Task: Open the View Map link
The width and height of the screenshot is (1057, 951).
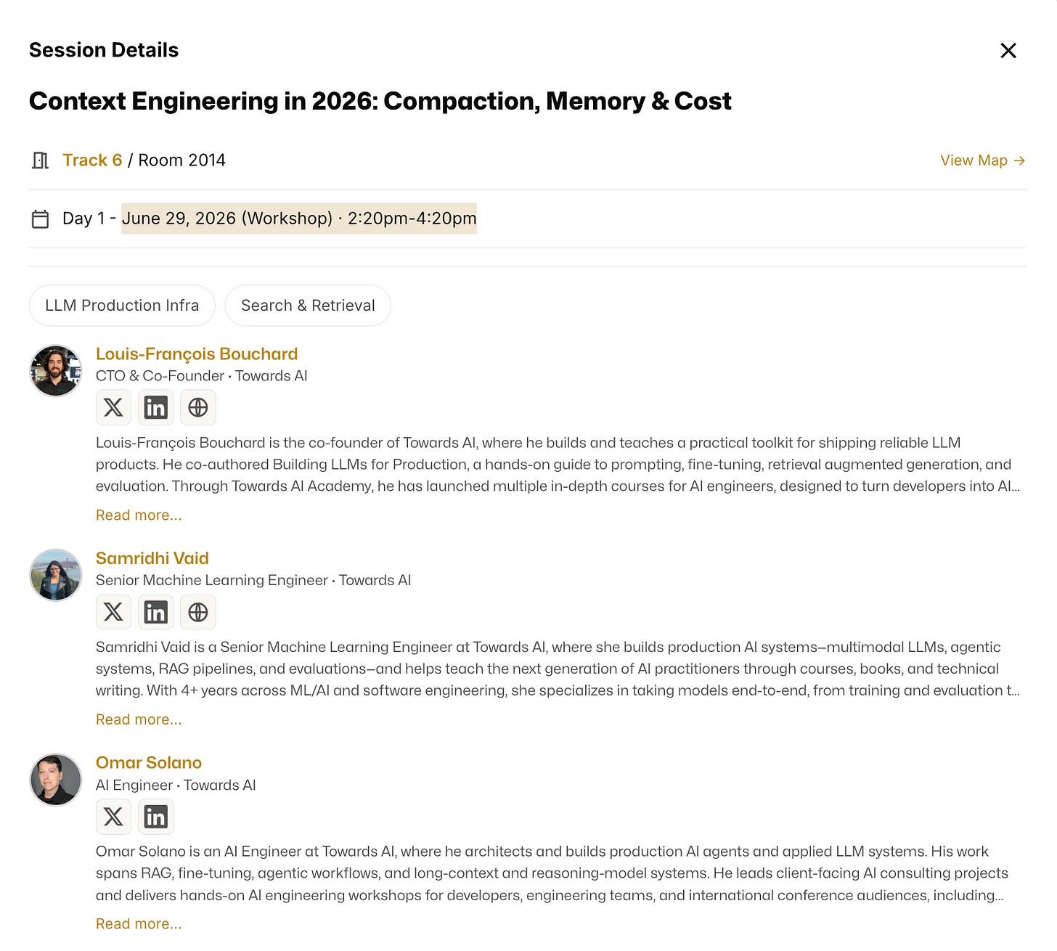Action: (x=983, y=160)
